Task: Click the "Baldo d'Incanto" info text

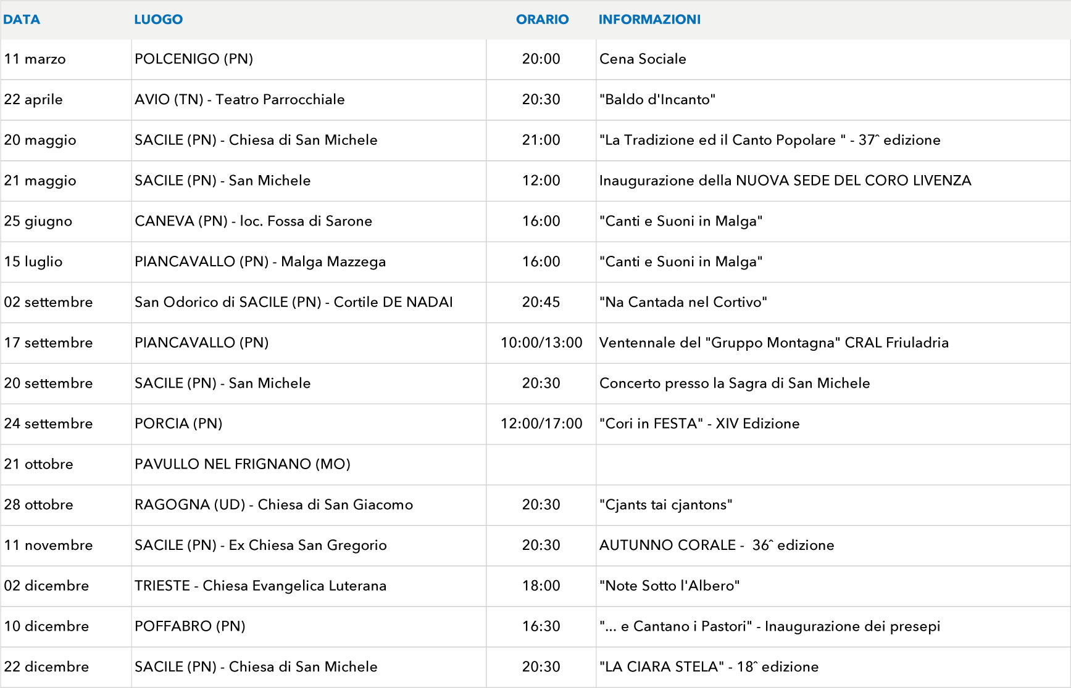Action: point(657,100)
